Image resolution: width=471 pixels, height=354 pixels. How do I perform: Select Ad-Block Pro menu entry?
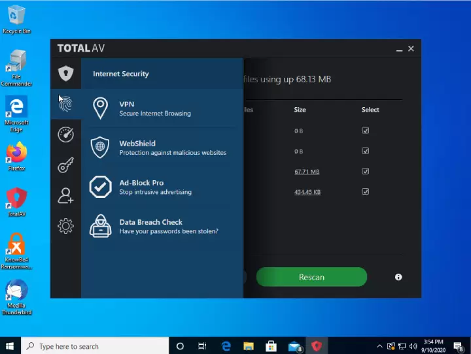click(162, 187)
